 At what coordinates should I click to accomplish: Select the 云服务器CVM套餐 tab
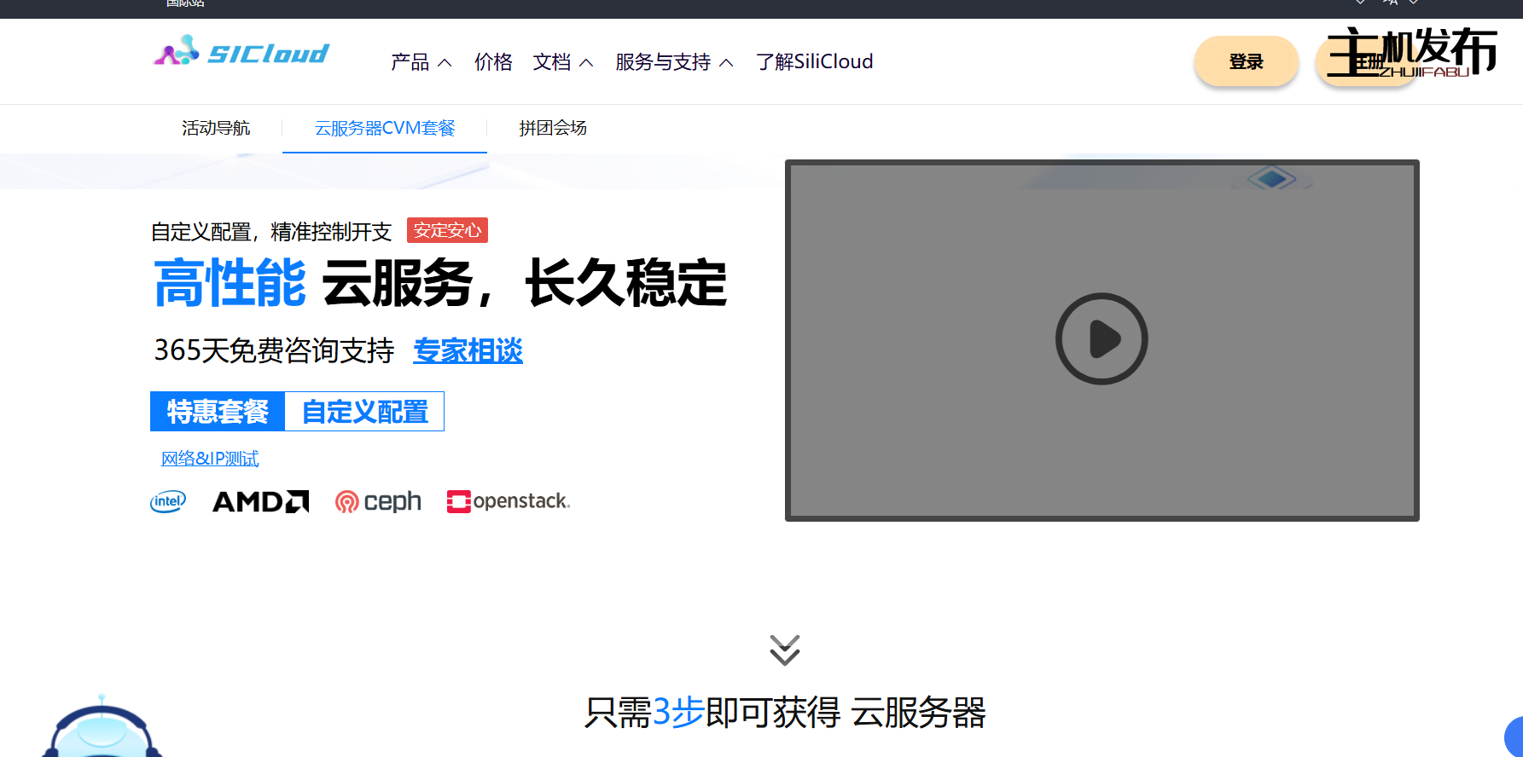(x=385, y=128)
